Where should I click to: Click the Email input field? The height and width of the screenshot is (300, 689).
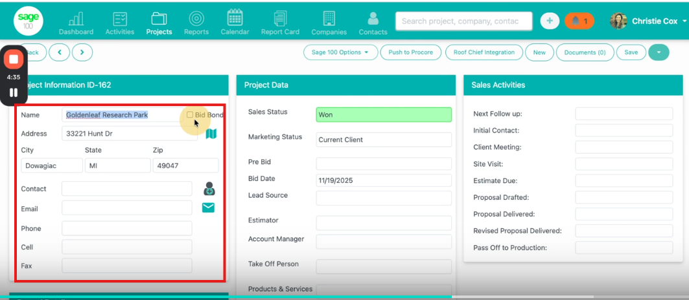click(x=127, y=208)
